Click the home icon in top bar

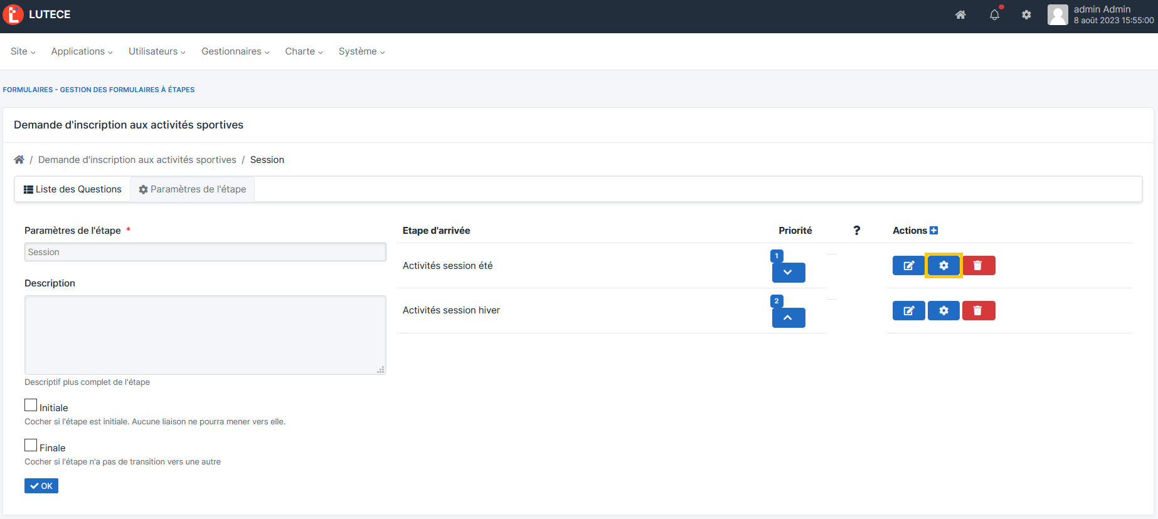pyautogui.click(x=960, y=15)
